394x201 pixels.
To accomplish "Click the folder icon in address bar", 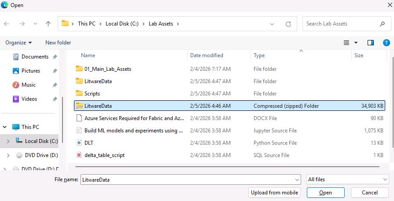I will pos(65,23).
